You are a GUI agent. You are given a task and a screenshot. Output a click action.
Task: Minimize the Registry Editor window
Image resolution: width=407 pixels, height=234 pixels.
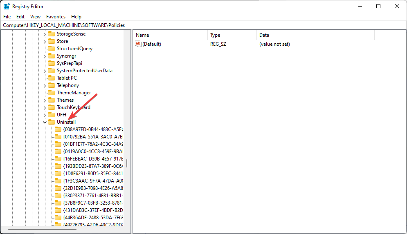click(360, 6)
